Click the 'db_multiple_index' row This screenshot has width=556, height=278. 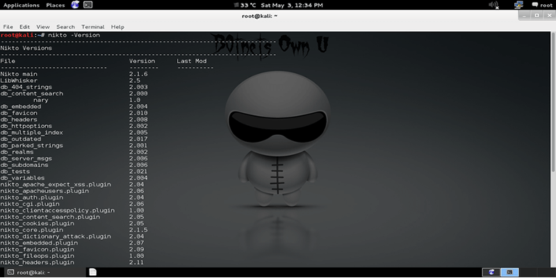coord(74,133)
